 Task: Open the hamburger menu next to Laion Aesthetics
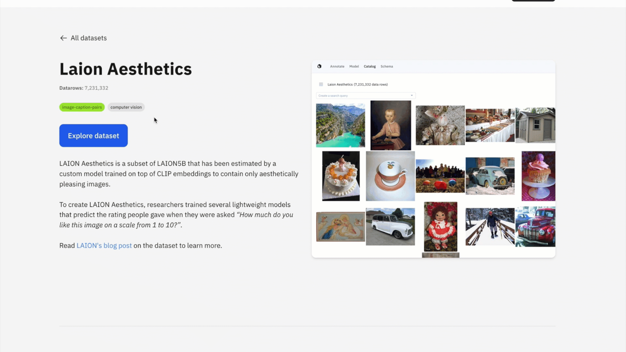click(321, 84)
